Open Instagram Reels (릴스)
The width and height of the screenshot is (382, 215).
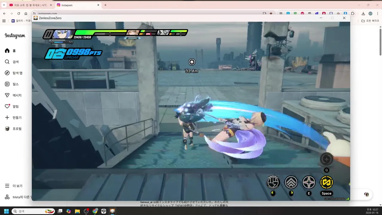12,84
